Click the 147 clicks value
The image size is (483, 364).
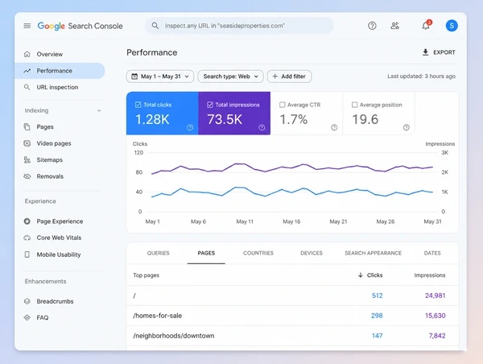[x=377, y=336]
